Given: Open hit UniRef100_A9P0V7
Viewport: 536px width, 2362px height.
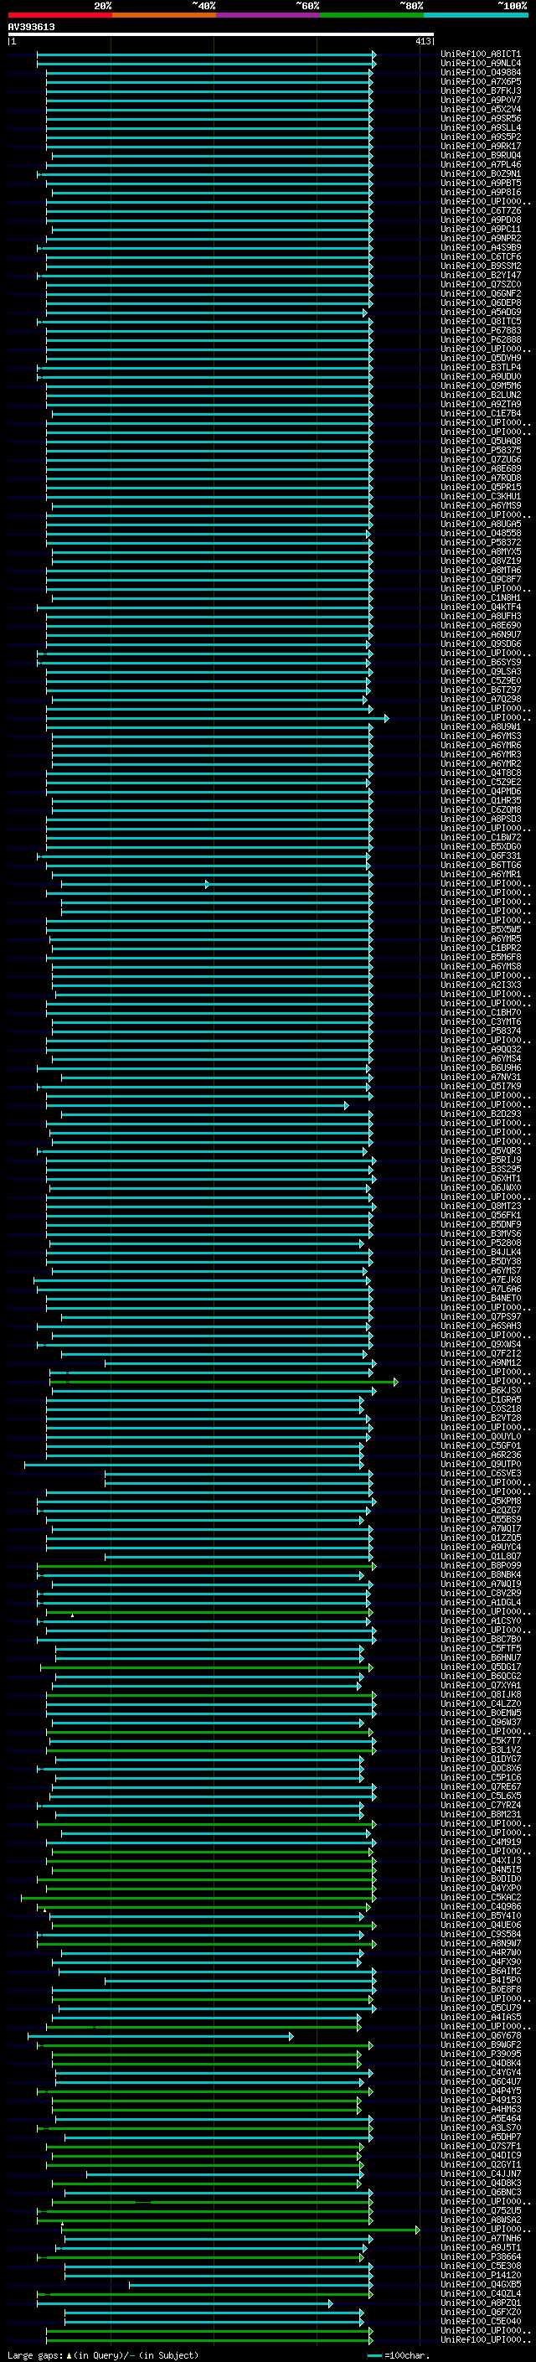Looking at the screenshot, I should tap(481, 100).
